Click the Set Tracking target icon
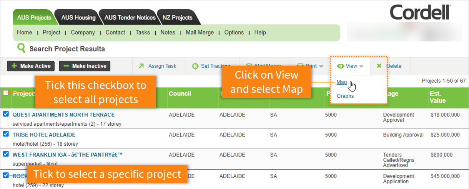 (x=195, y=66)
